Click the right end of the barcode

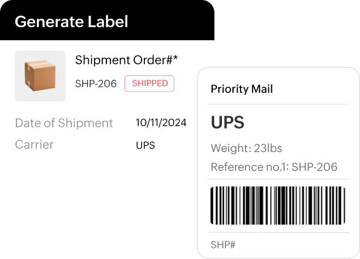pos(342,205)
